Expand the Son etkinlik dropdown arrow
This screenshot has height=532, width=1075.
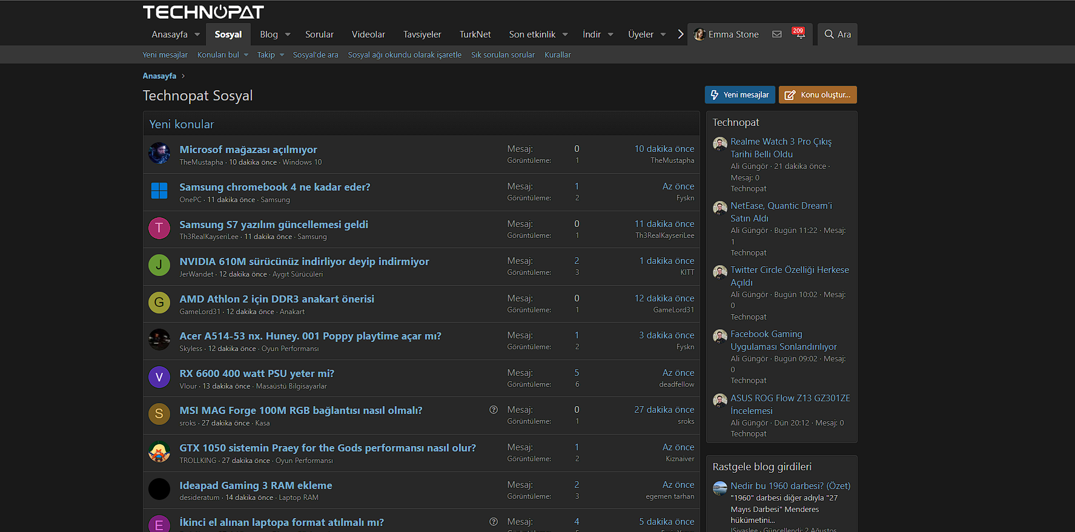coord(565,34)
